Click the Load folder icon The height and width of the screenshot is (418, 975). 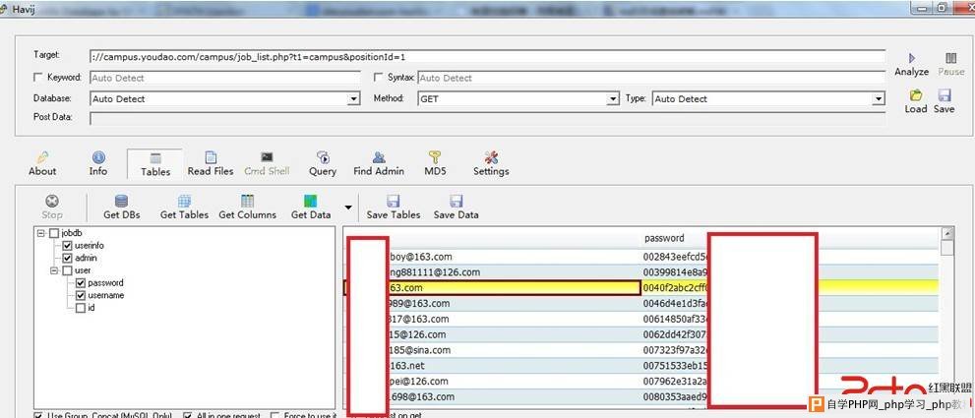click(915, 95)
